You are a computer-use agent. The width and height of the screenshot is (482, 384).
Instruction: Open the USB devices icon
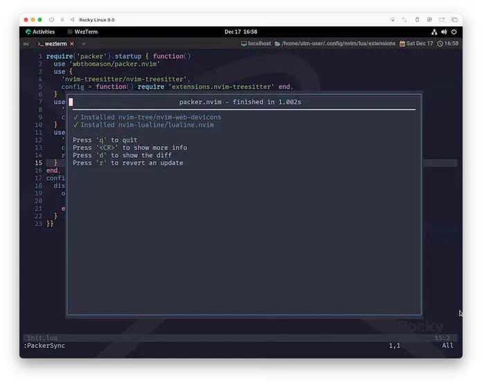(x=417, y=19)
